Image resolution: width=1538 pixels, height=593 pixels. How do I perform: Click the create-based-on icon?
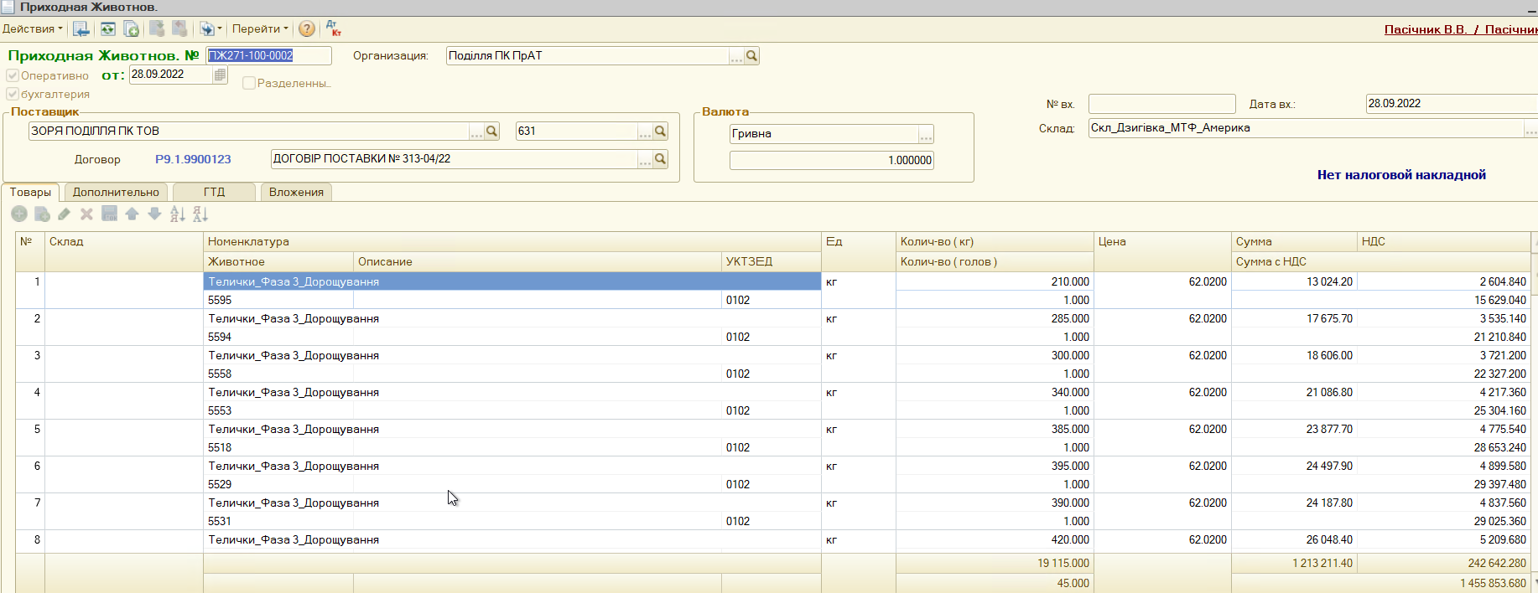click(x=206, y=29)
